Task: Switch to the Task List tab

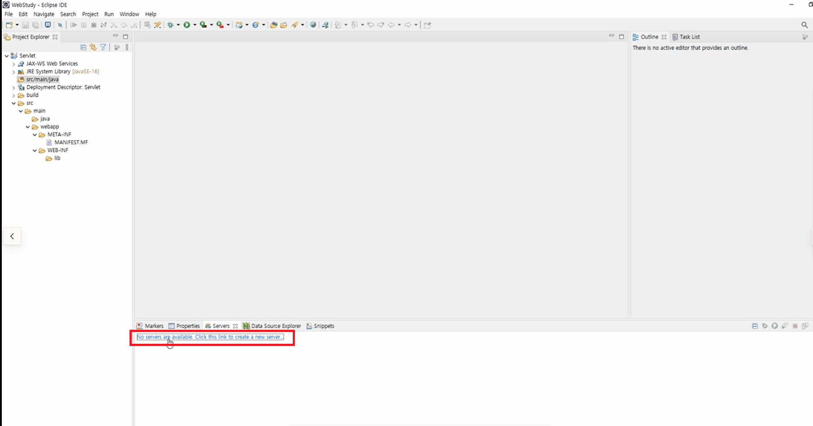Action: tap(686, 37)
